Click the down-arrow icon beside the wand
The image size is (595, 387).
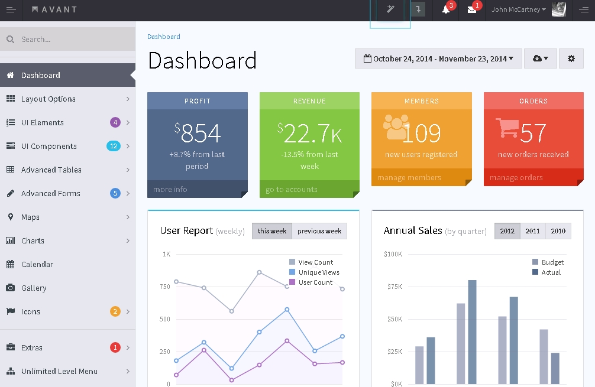point(418,9)
